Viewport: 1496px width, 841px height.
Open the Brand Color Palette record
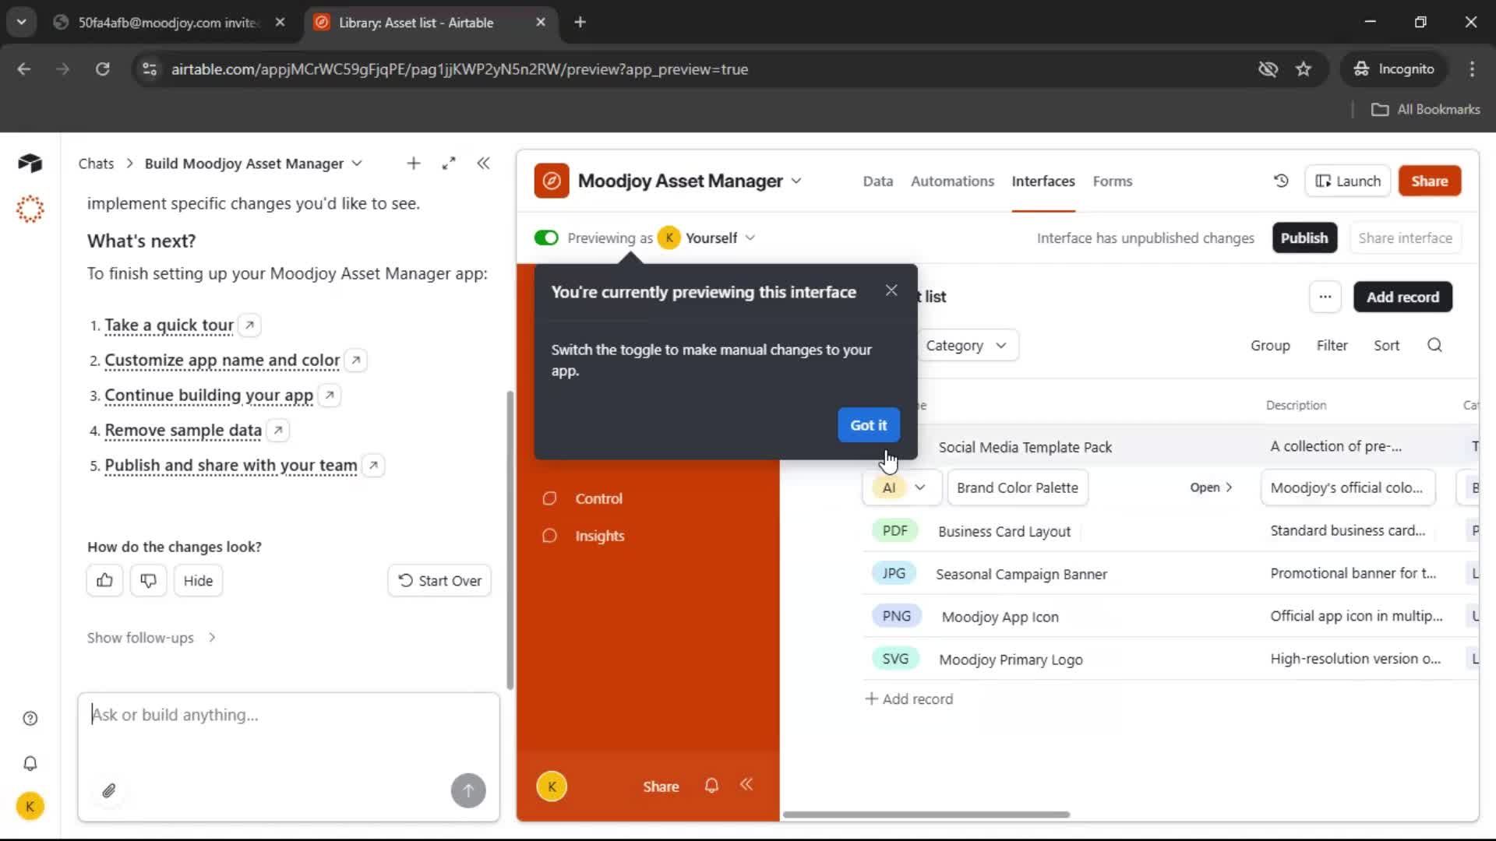pyautogui.click(x=1211, y=487)
